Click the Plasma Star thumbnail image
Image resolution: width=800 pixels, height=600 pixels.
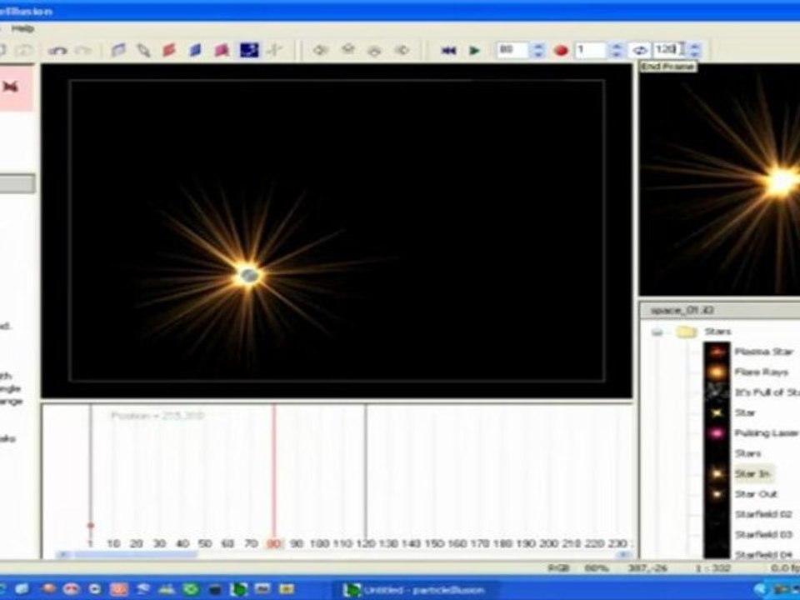point(717,352)
